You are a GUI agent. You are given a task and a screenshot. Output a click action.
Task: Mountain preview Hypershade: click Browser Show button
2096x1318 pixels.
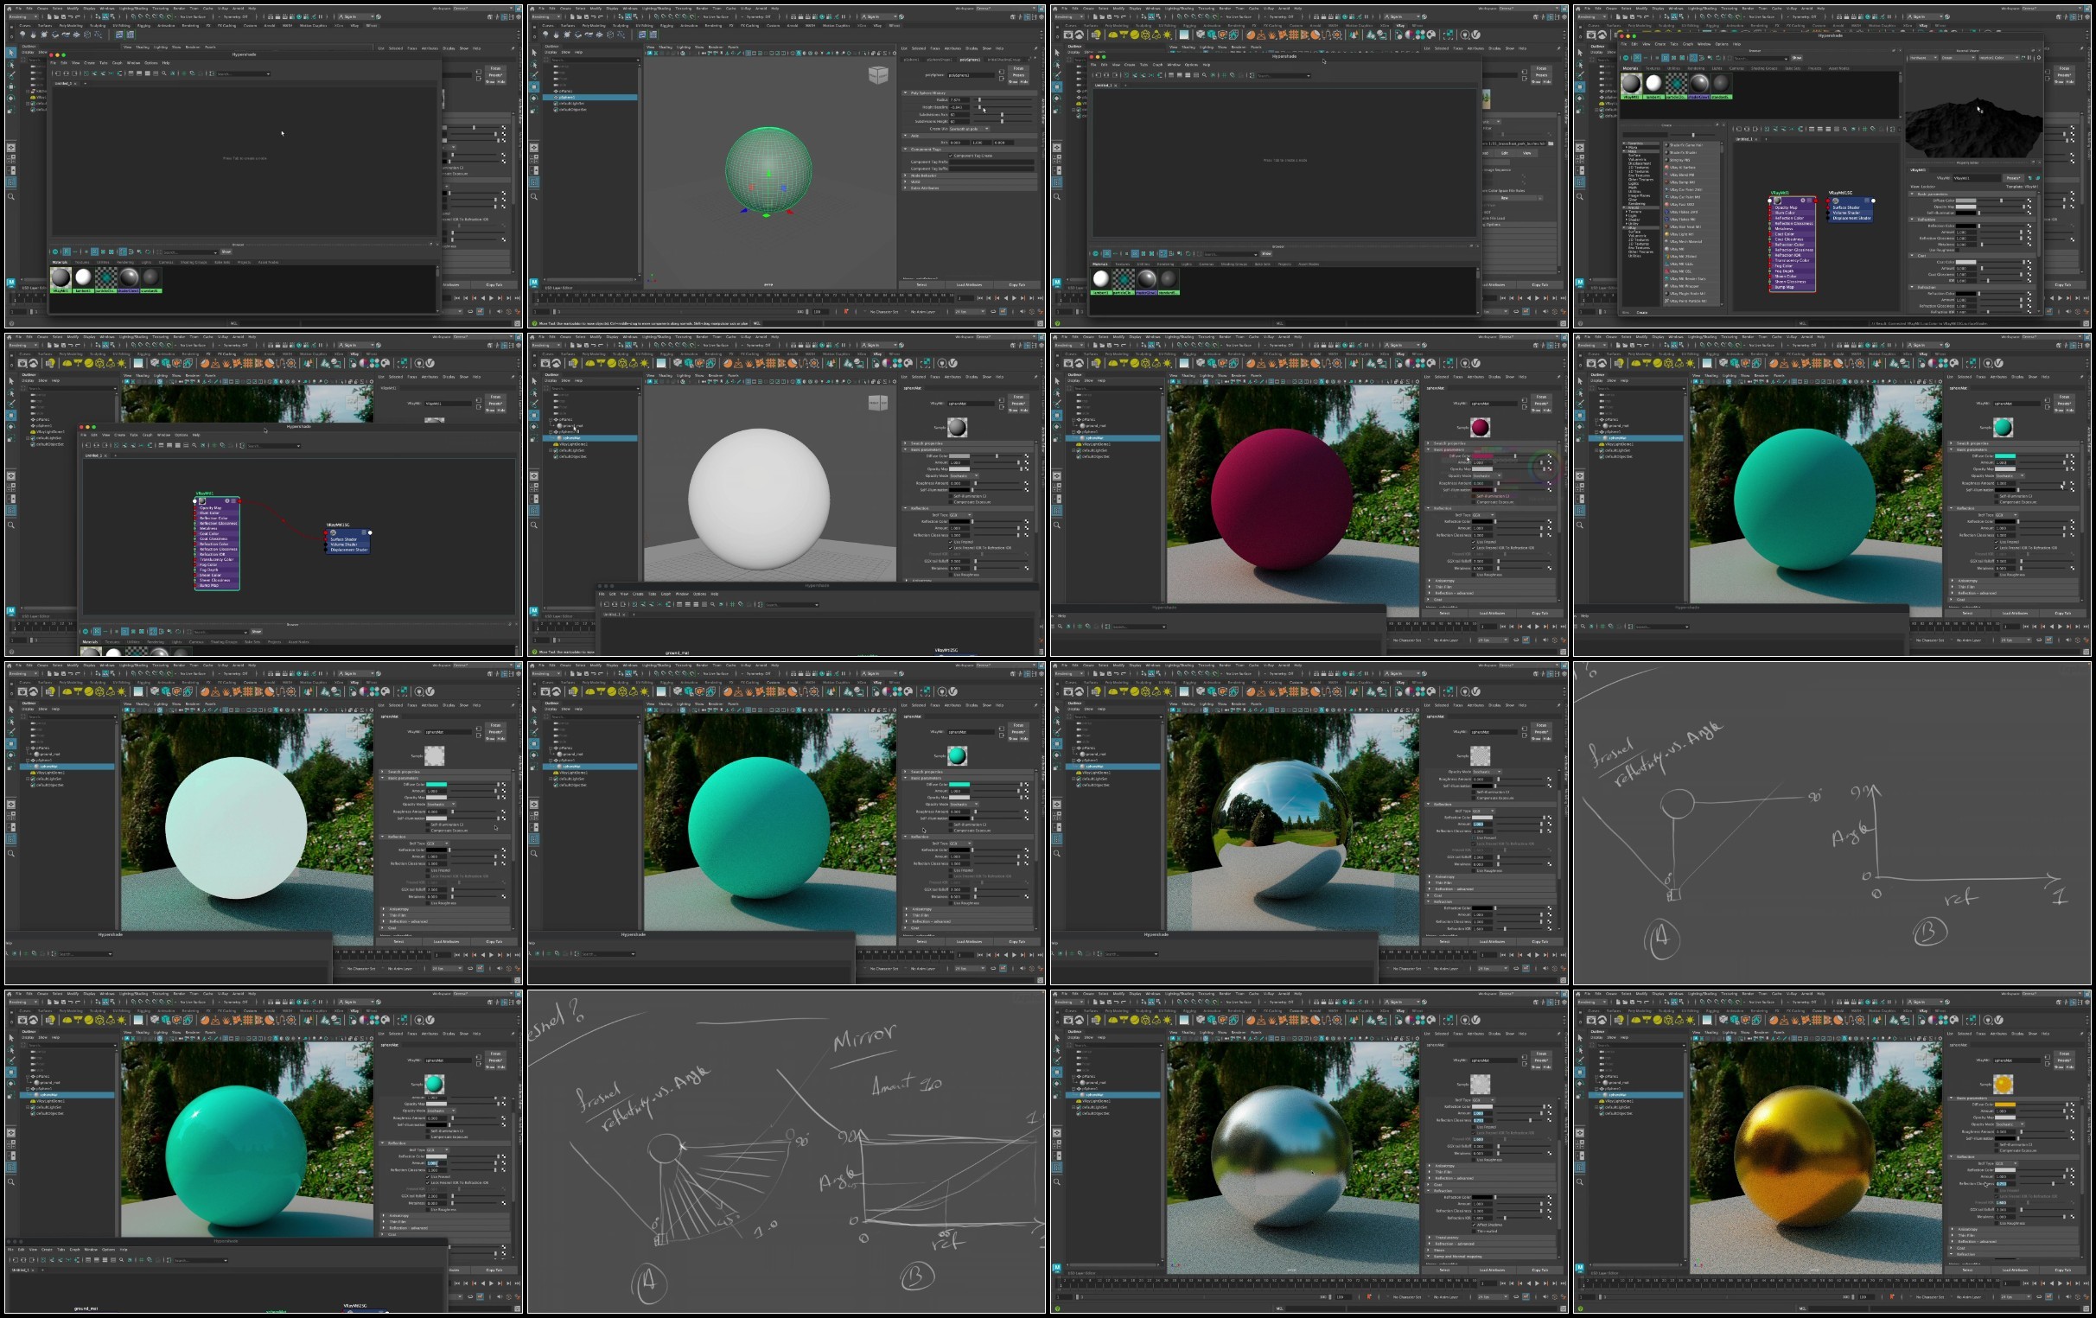(x=1798, y=57)
